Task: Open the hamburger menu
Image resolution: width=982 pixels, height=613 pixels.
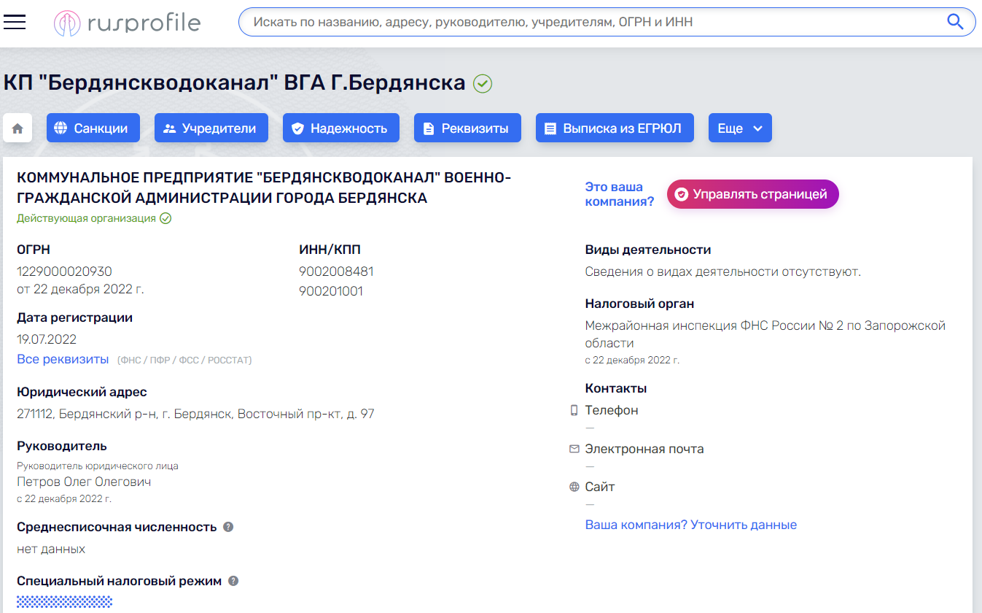Action: click(15, 22)
